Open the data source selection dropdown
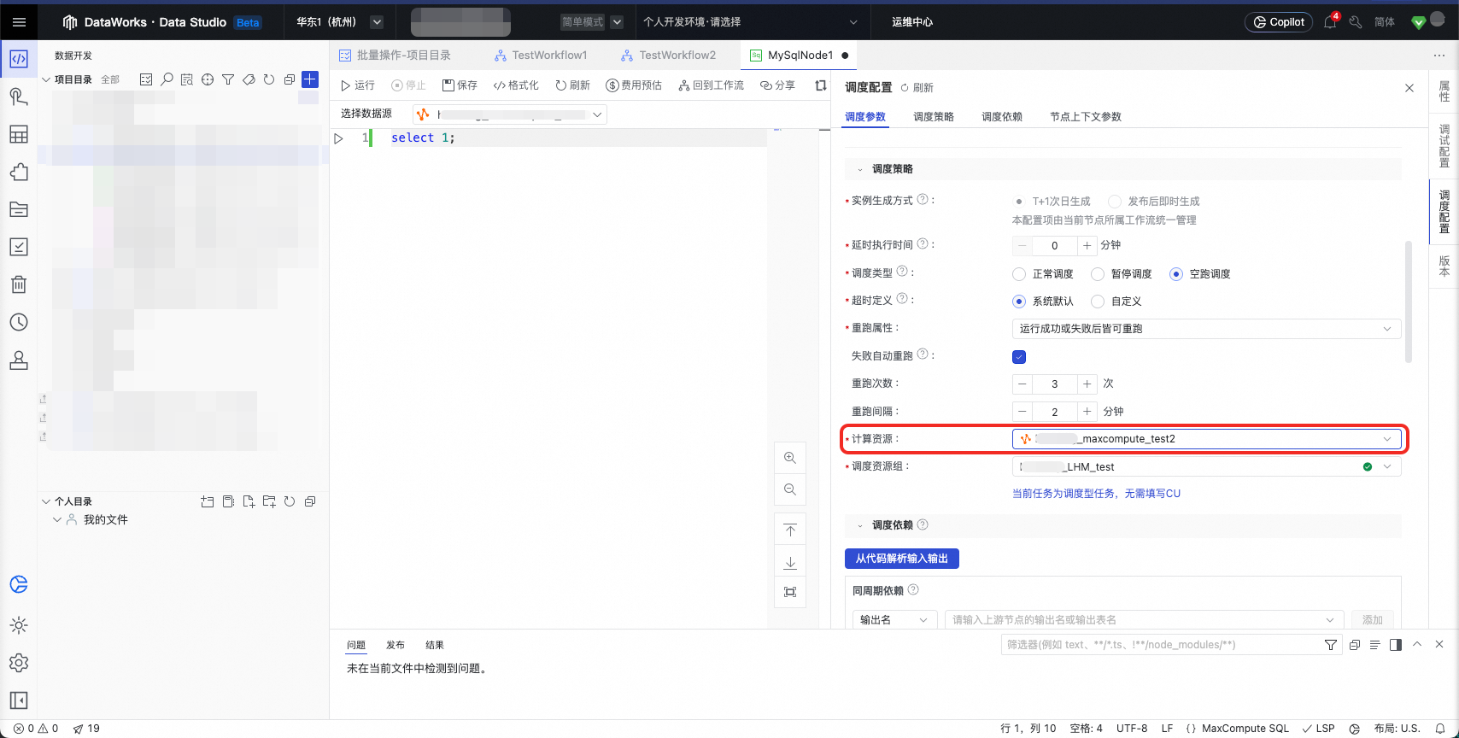 pos(509,114)
